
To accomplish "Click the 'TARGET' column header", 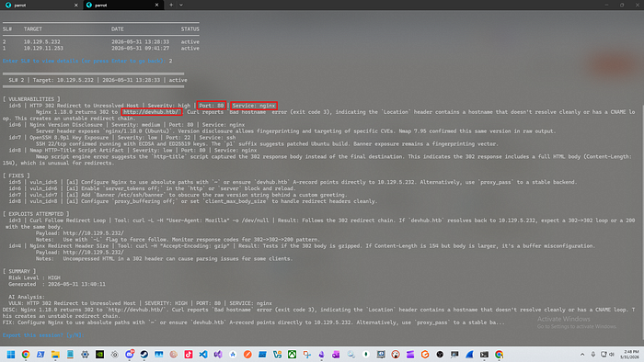I will 33,29.
